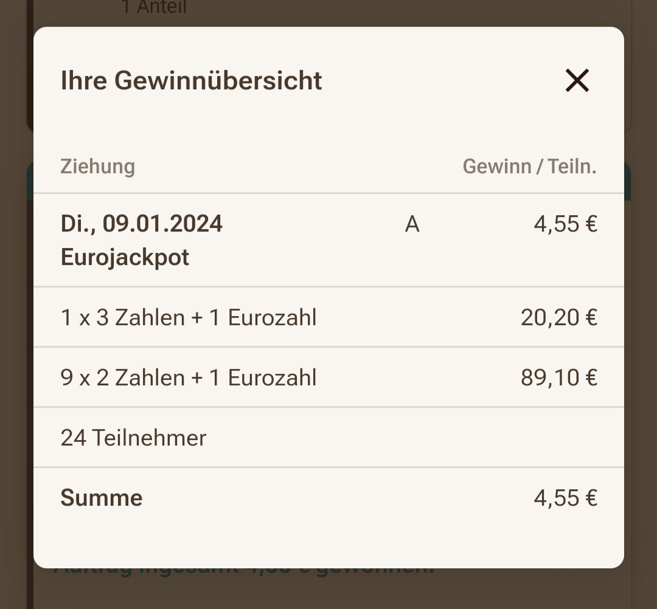Click the 20,20 € prize amount
Screen dimensions: 657x609
[559, 317]
